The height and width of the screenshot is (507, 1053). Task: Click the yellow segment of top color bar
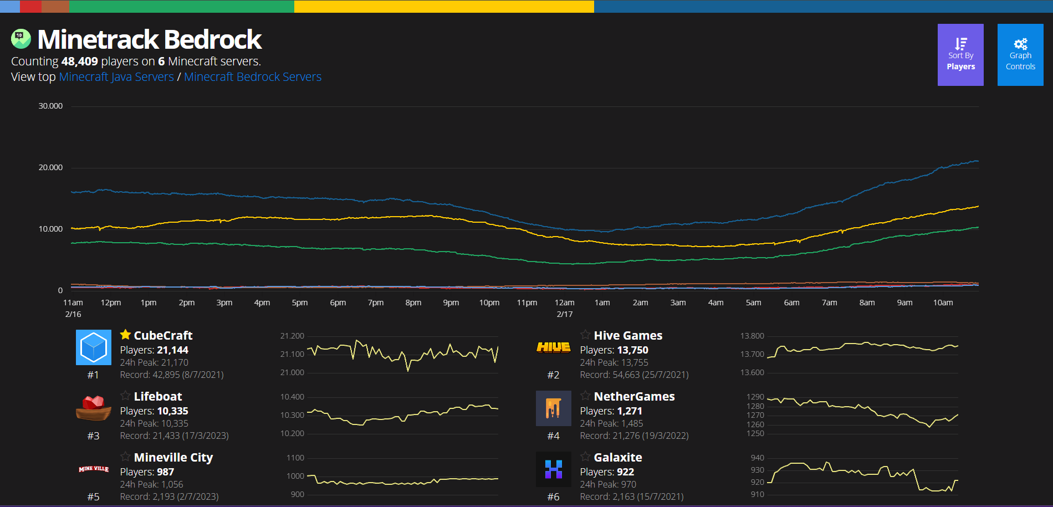point(444,6)
